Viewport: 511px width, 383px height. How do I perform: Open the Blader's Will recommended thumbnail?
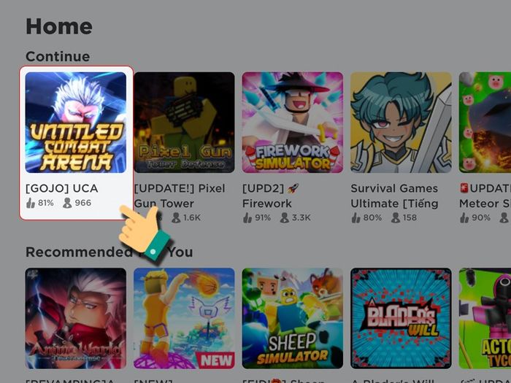401,318
